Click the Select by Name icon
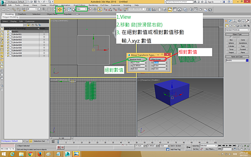The width and height of the screenshot is (251, 157). (x=44, y=10)
